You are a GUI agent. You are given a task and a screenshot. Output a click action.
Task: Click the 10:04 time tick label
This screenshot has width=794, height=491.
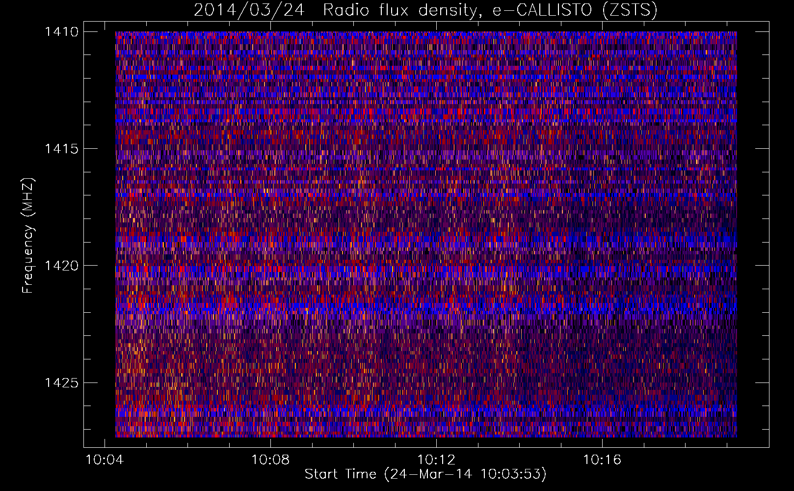tap(105, 460)
